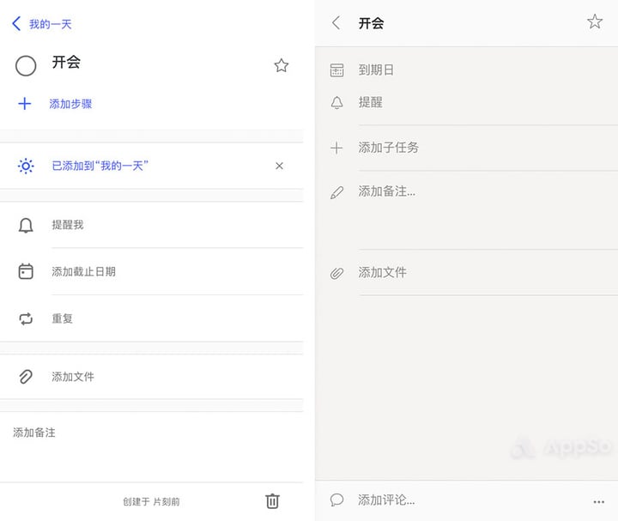Screen dimensions: 618x521
Task: Click the sun icon for 我的一天
Action: tap(26, 166)
